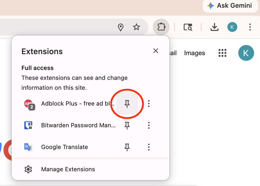Open the Images link

click(x=194, y=53)
